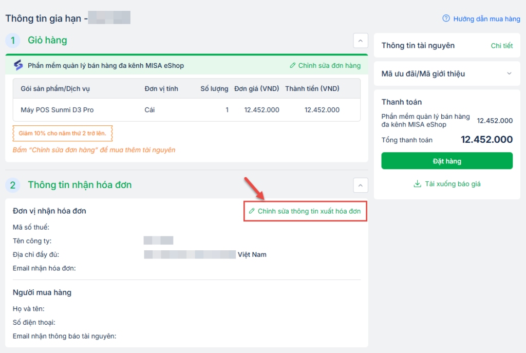The width and height of the screenshot is (526, 353).
Task: Click the Người mua hàng heading
Action: [42, 292]
